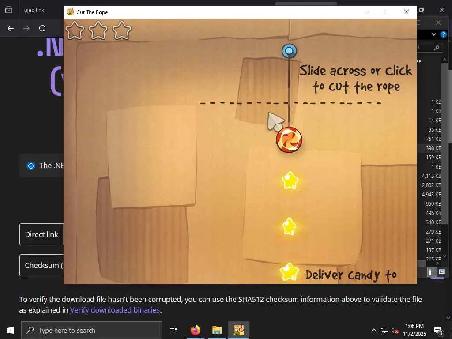Show hidden system tray icons
Image resolution: width=452 pixels, height=339 pixels.
373,330
